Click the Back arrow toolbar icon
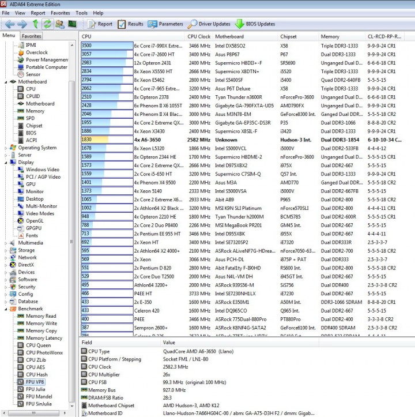The image size is (415, 417). coord(10,24)
